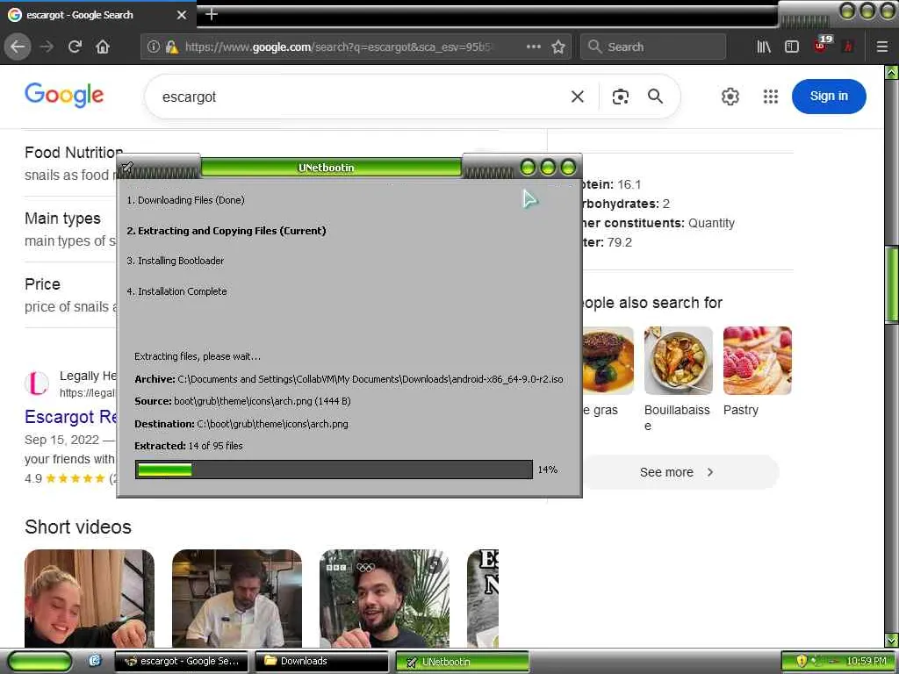This screenshot has height=674, width=899.
Task: Expand the Food Nutrition section
Action: (70, 163)
